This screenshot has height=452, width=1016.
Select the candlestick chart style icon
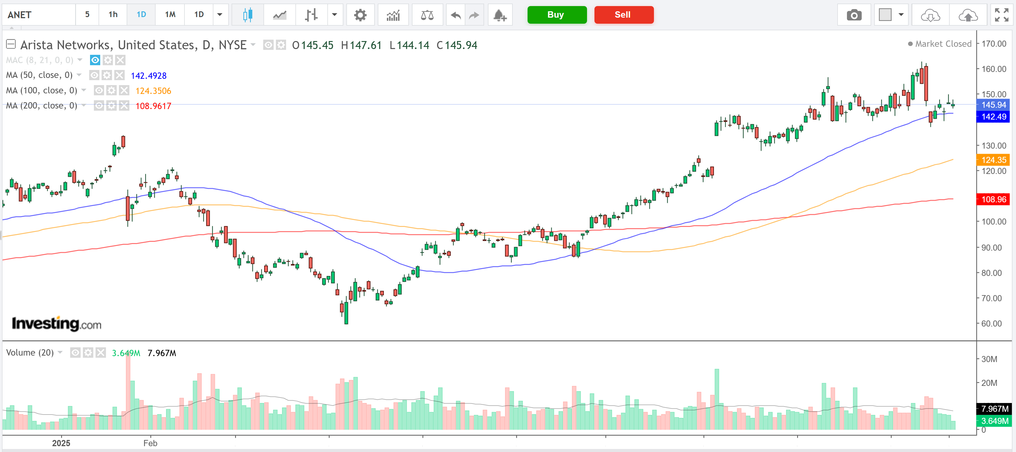point(247,15)
